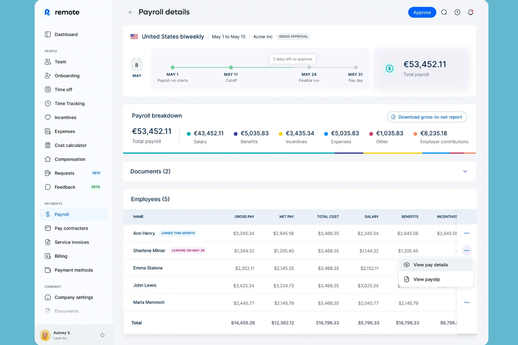Download the gross-to-net report
518x345 pixels.
pyautogui.click(x=427, y=117)
